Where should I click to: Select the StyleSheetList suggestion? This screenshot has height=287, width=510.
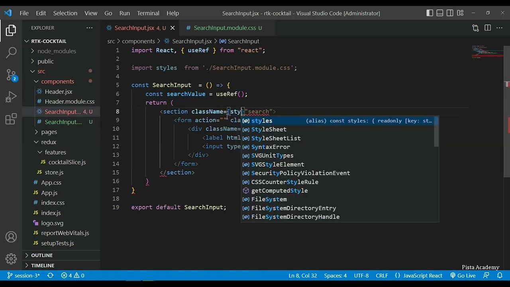pos(338,138)
